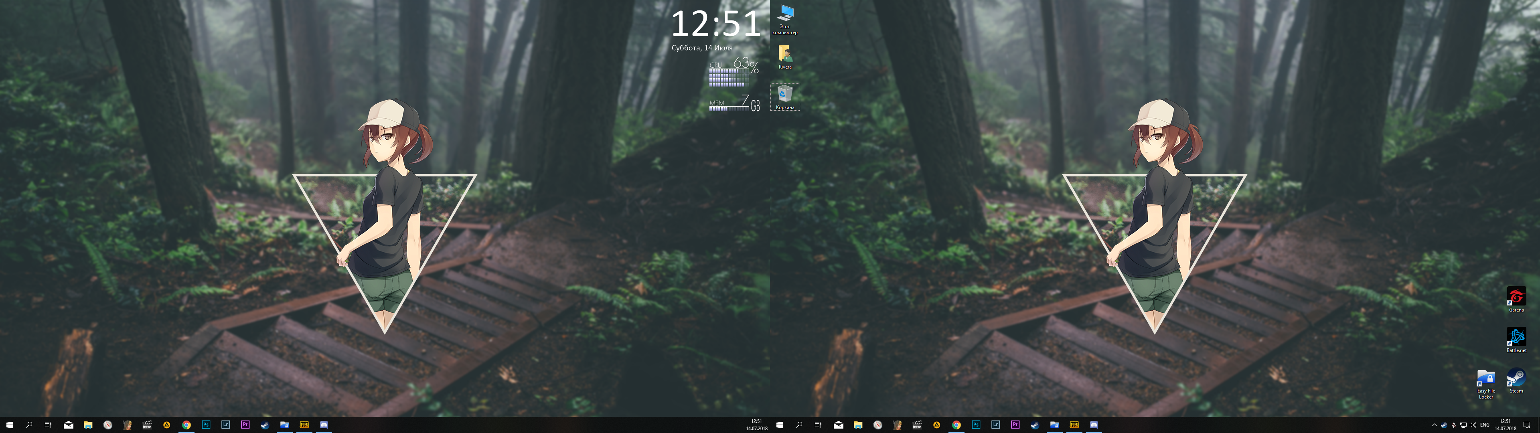Open the volume speaker tray control
Screen dimensions: 1540x433
pos(1473,425)
